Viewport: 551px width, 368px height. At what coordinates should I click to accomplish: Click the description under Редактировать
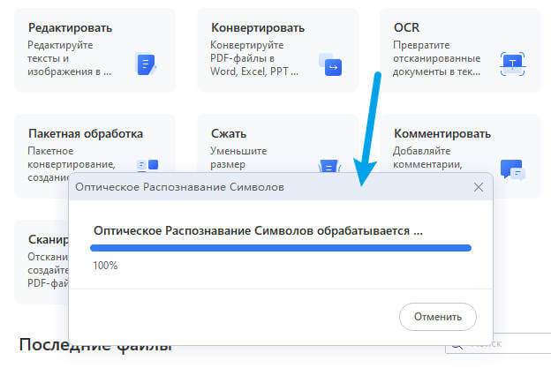(69, 58)
